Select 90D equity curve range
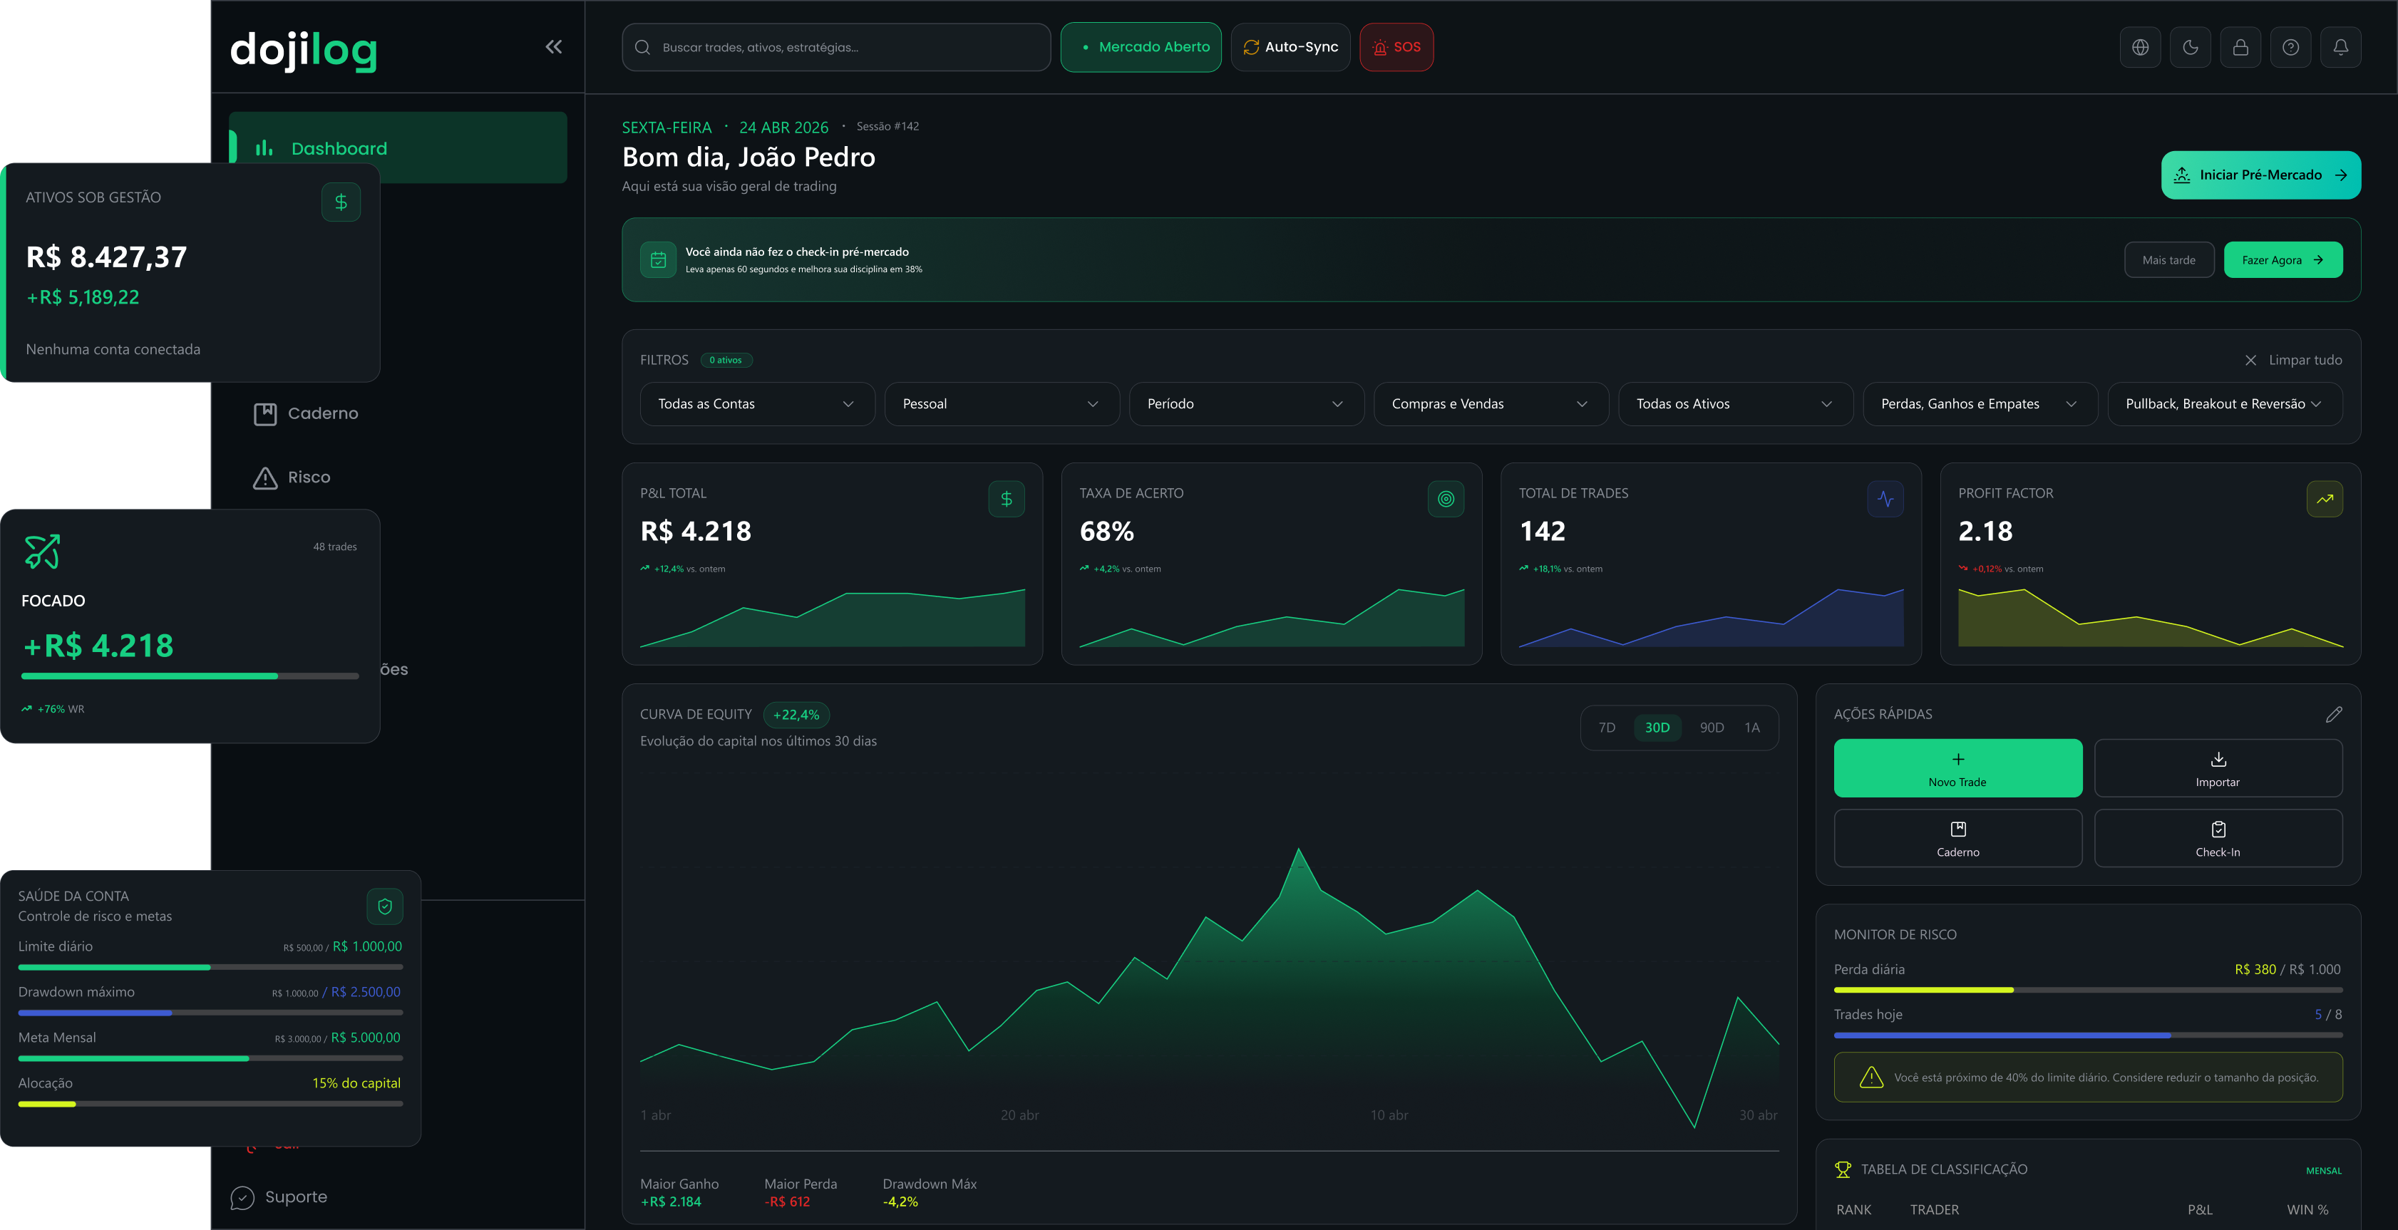This screenshot has width=2398, height=1230. click(1712, 728)
